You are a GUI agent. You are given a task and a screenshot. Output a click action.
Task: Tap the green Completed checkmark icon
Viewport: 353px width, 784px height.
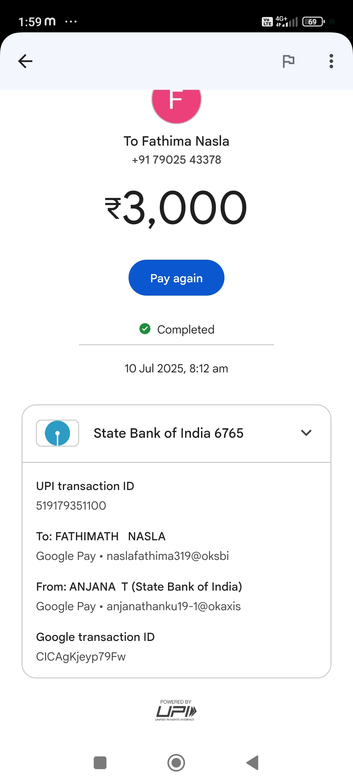pos(145,329)
